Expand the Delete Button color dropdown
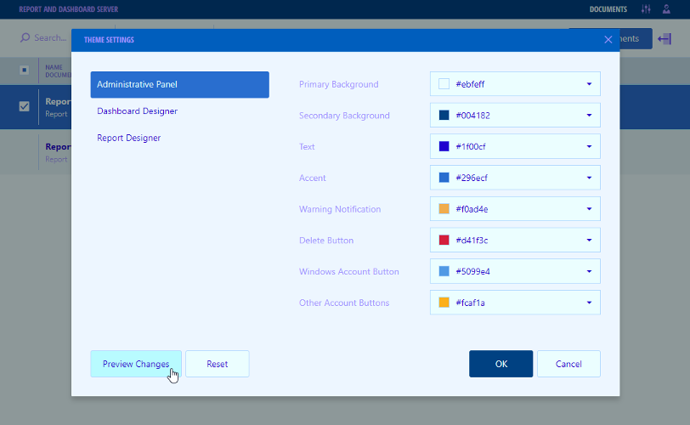Screen dimensions: 690x425 pyautogui.click(x=588, y=241)
